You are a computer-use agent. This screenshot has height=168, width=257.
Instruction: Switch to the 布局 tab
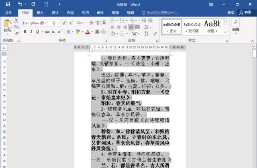(70, 12)
